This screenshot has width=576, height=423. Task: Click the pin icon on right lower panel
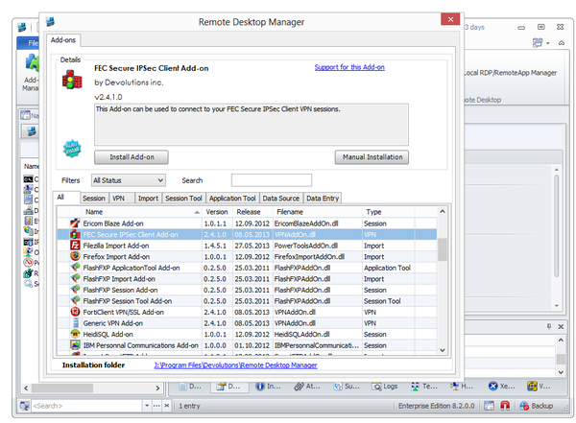pos(549,326)
